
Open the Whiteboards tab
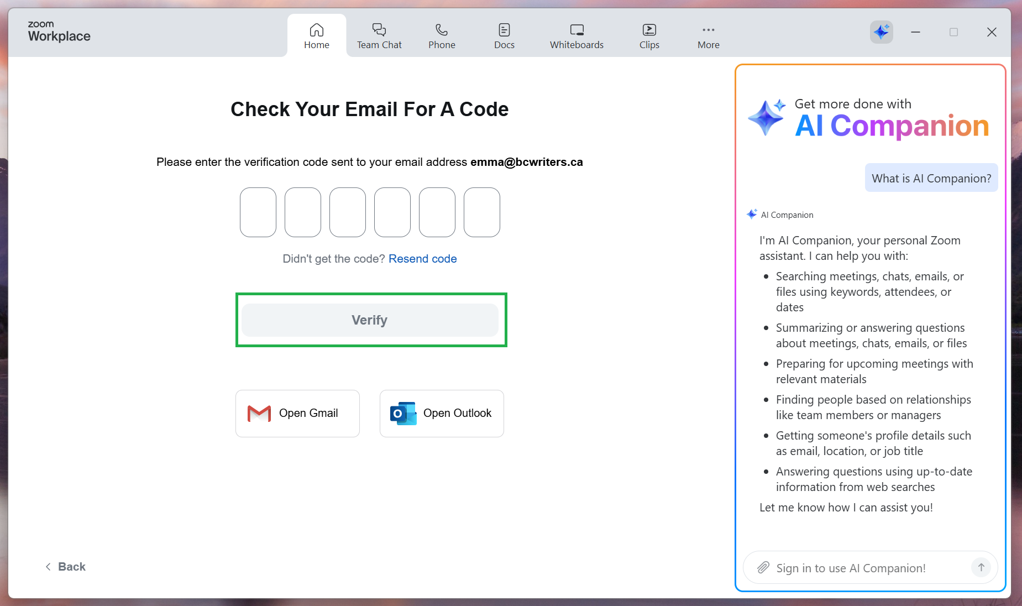[x=576, y=36]
